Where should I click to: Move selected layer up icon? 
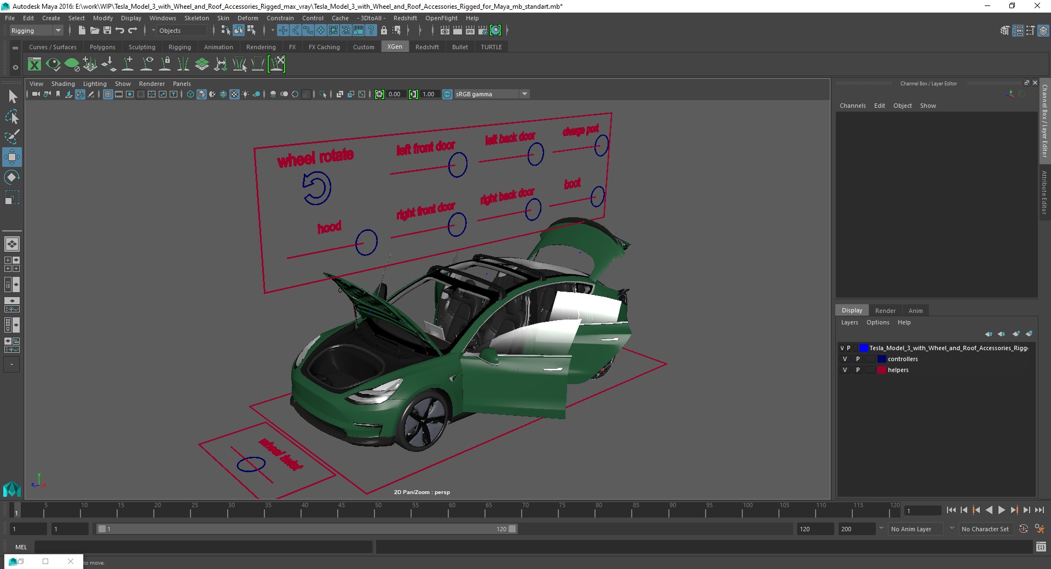point(989,334)
